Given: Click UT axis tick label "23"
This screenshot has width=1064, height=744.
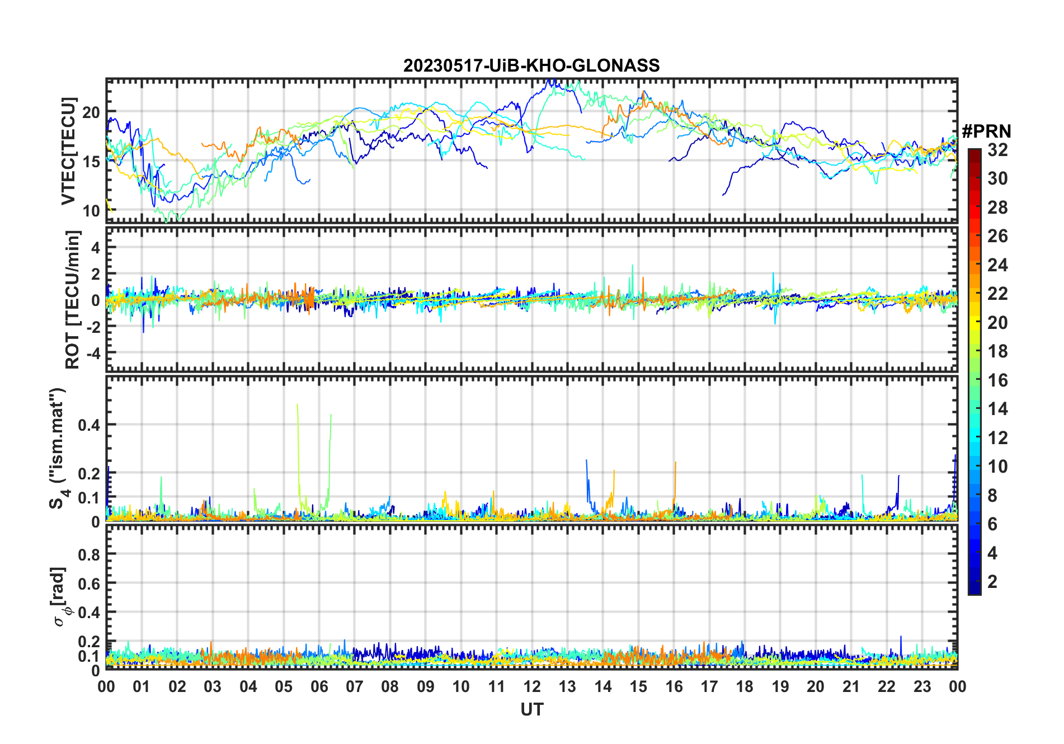Looking at the screenshot, I should point(922,687).
